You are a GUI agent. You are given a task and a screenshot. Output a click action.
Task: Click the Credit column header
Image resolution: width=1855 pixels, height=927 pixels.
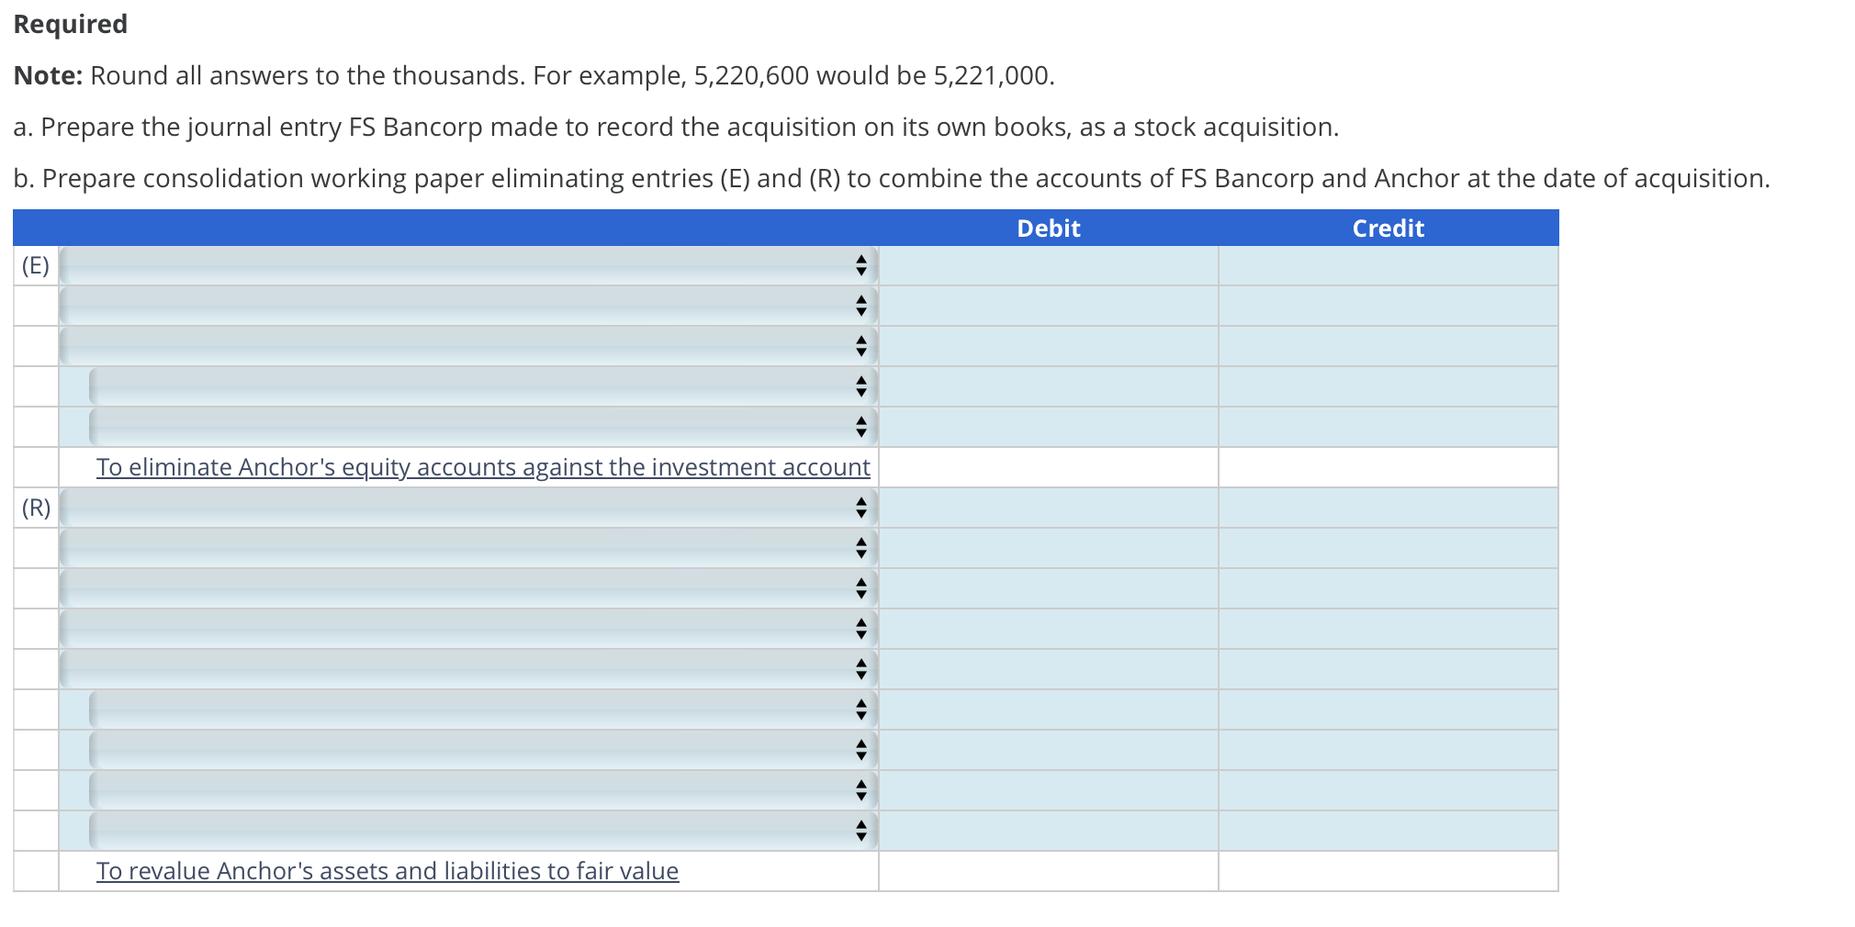pyautogui.click(x=1387, y=229)
